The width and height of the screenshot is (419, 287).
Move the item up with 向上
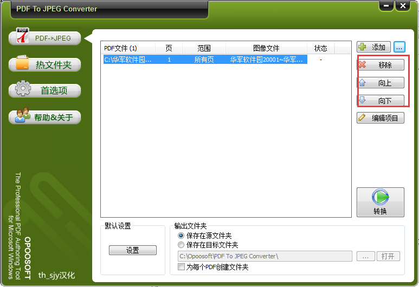(381, 83)
